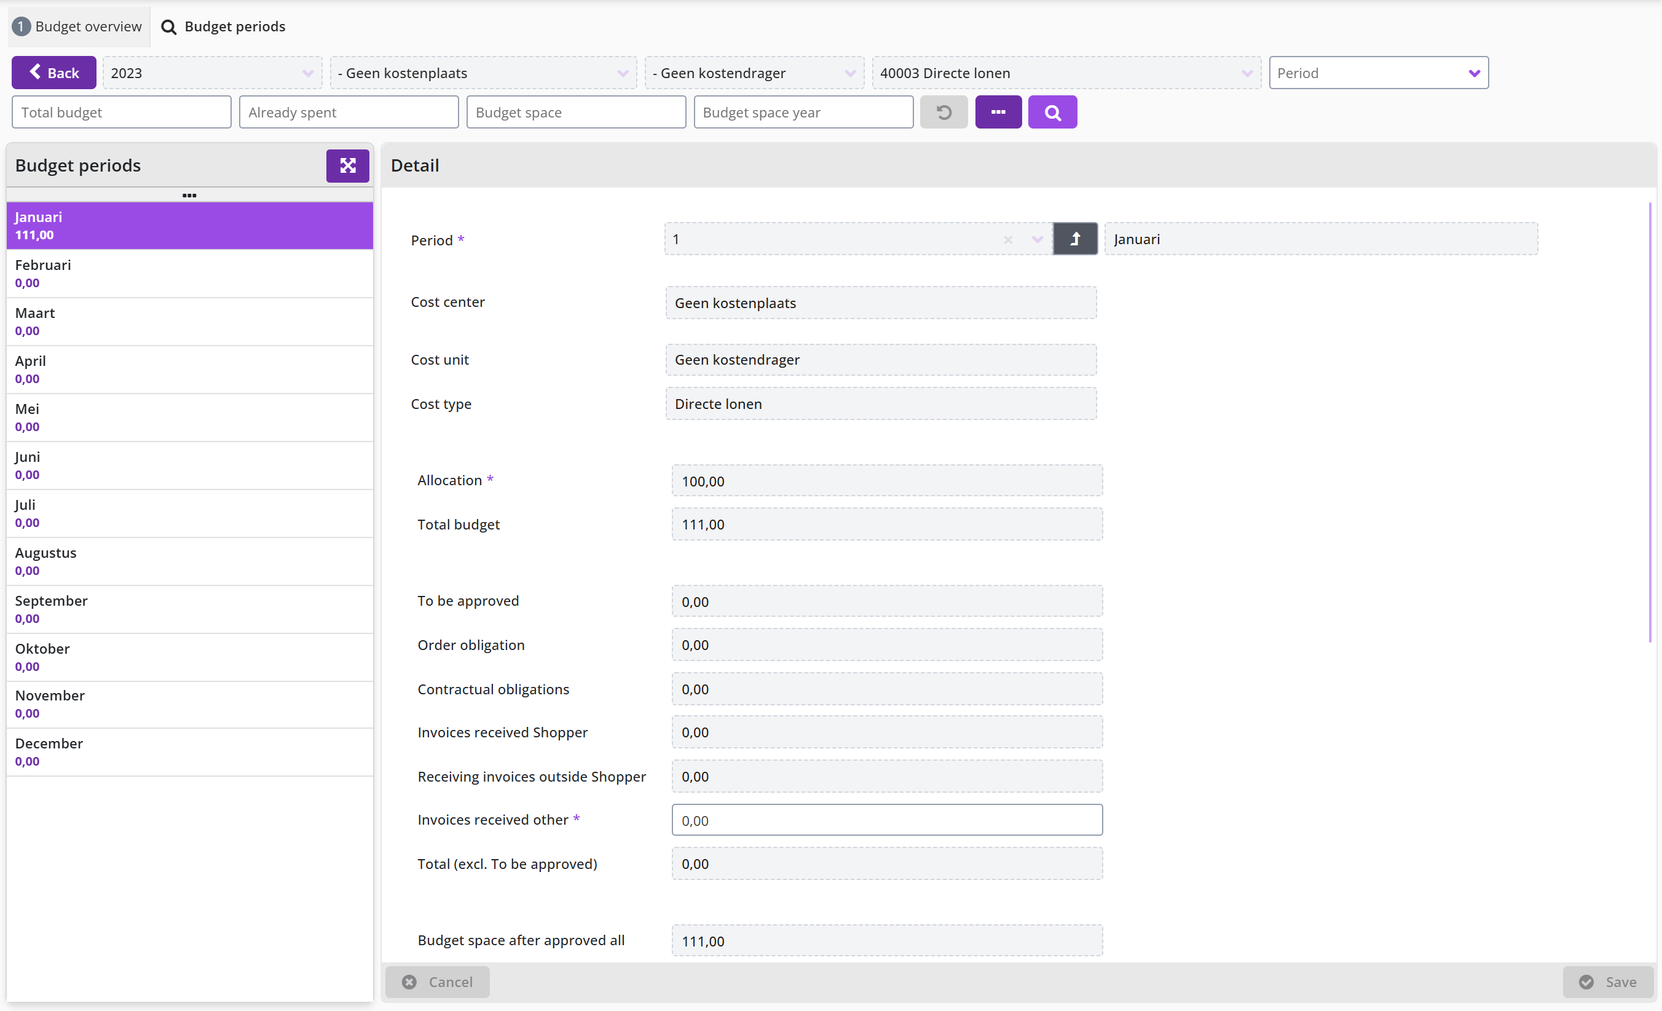The image size is (1662, 1011).
Task: Expand the Period 1 combo box chevron
Action: [1037, 240]
